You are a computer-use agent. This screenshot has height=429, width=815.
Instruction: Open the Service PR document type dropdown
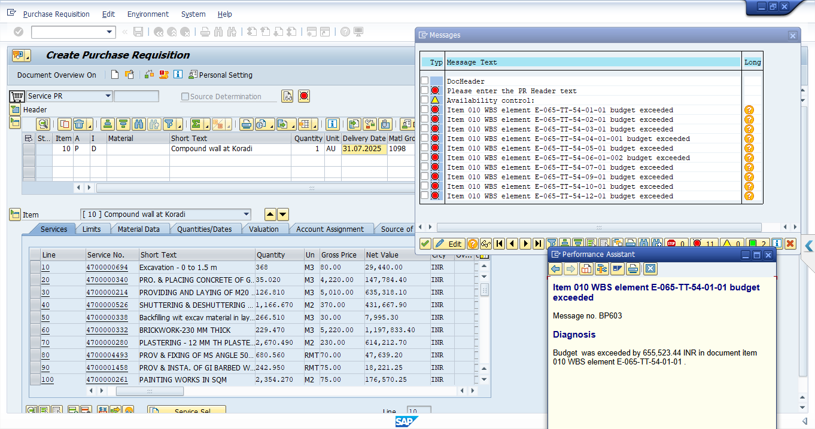[x=108, y=96]
